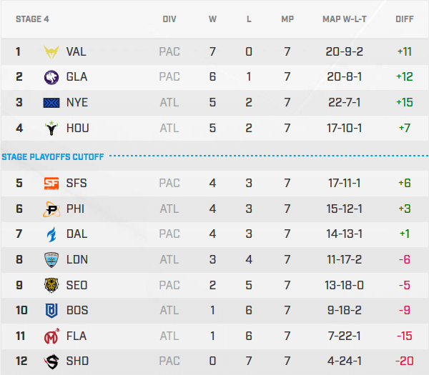This screenshot has height=375, width=429.
Task: Click the Los Angeles Valiant team logo
Action: point(52,51)
